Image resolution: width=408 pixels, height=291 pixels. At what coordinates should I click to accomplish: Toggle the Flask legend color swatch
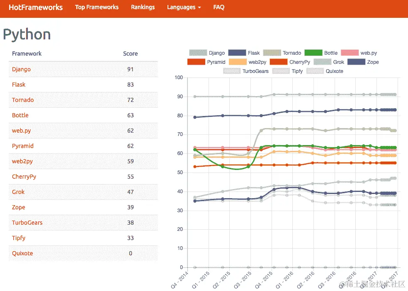coord(237,53)
